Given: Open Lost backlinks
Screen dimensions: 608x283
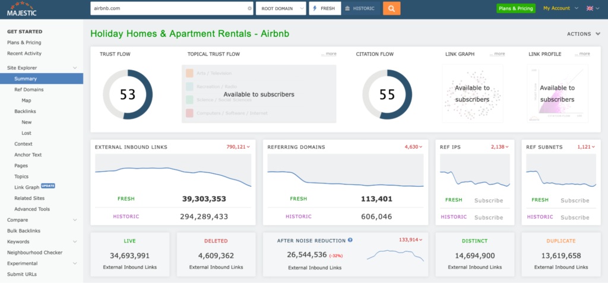Looking at the screenshot, I should (x=27, y=133).
